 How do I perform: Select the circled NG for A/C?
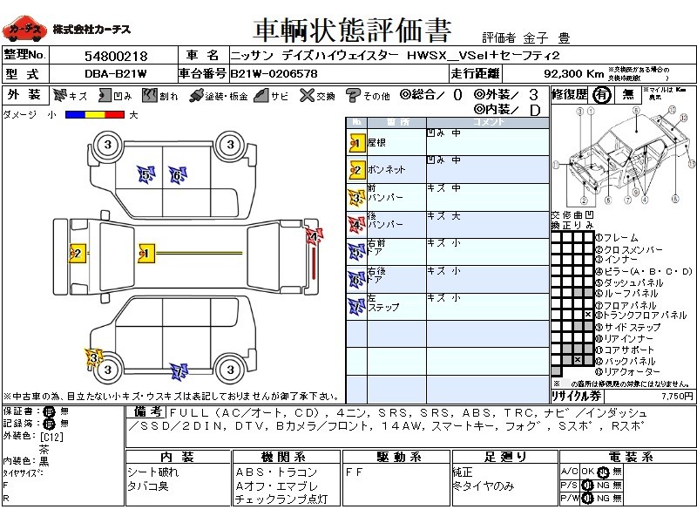click(x=602, y=472)
